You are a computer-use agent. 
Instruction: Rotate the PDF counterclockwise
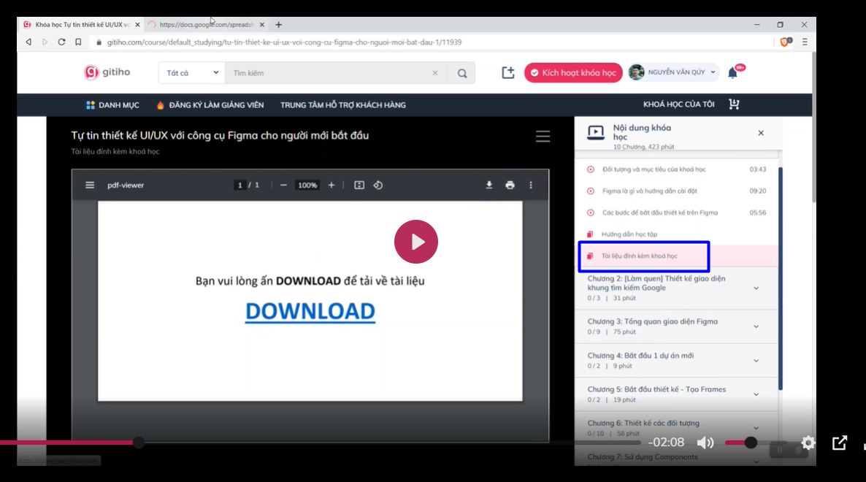tap(378, 185)
